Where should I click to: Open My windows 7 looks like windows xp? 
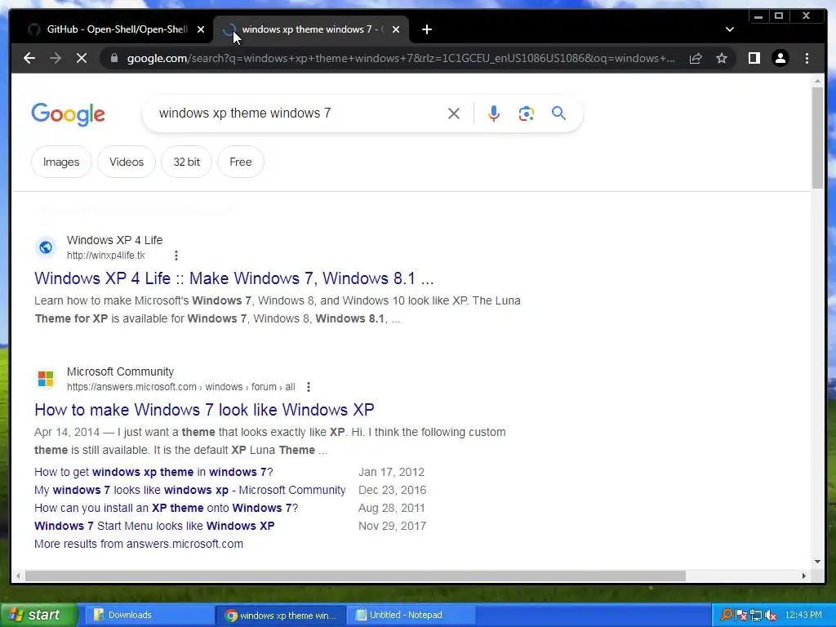[189, 490]
